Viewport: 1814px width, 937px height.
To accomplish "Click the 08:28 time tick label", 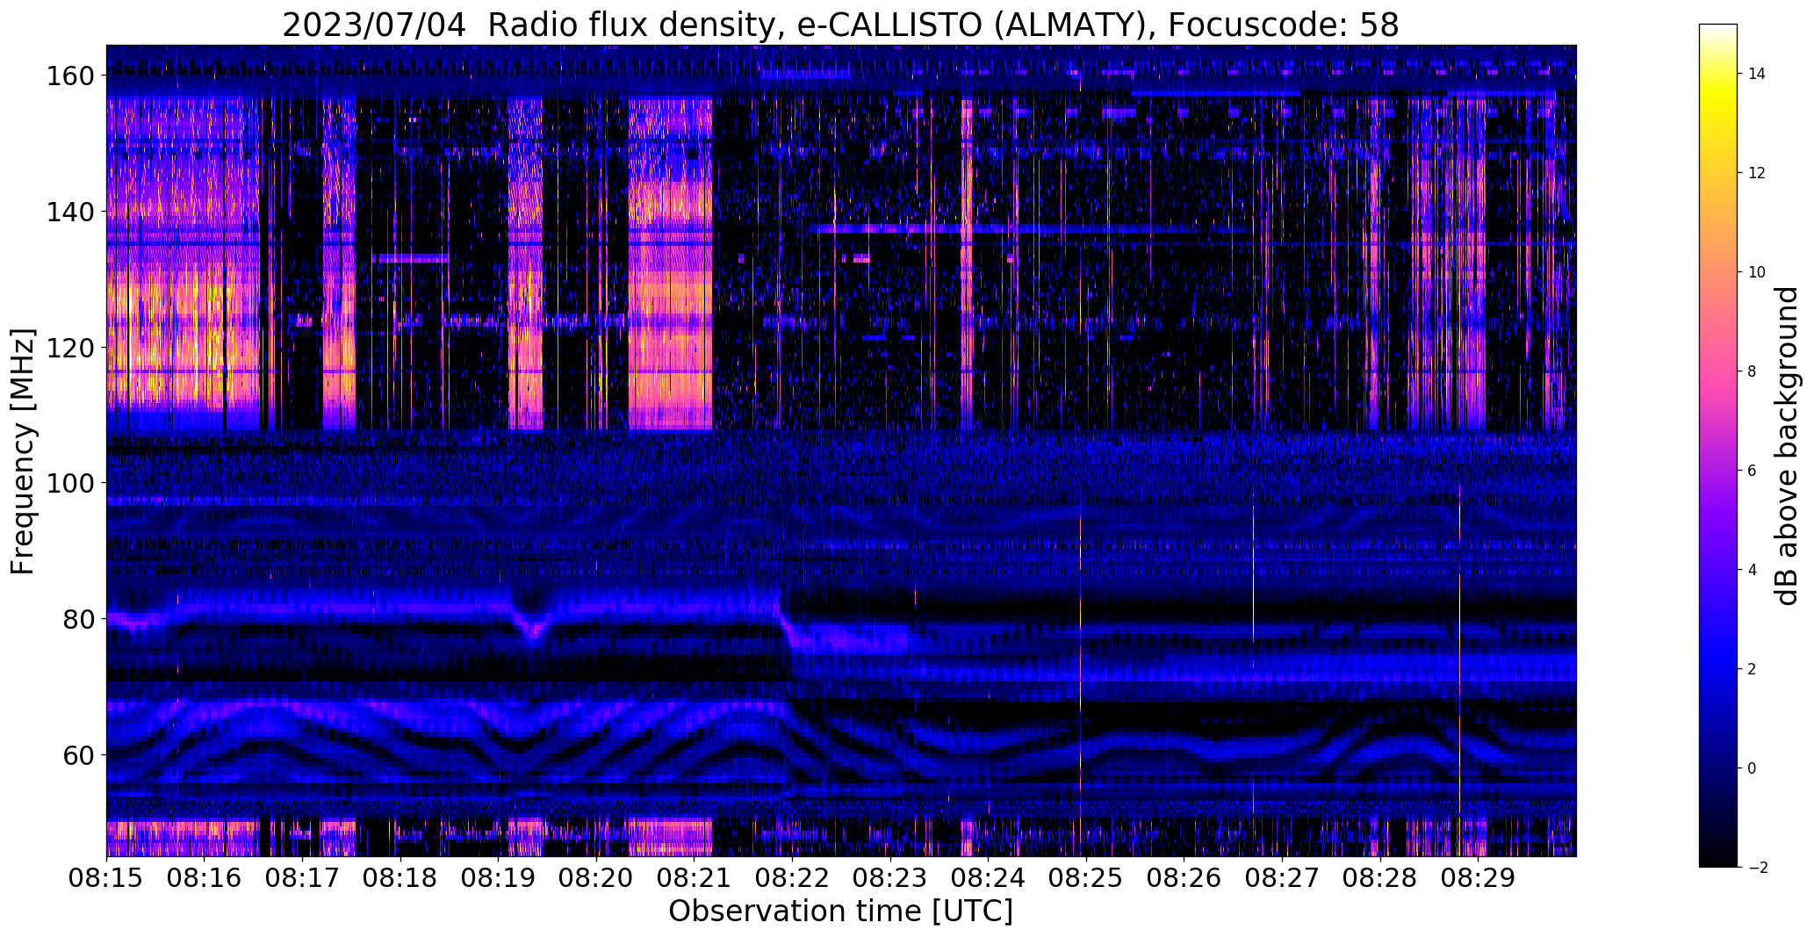I will coord(1380,879).
